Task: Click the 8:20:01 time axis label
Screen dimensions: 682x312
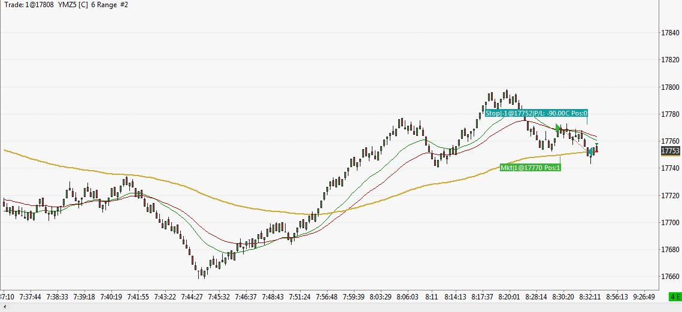Action: [x=509, y=297]
